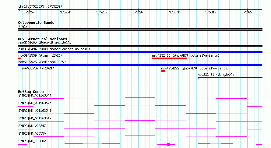
Task: Click the 37530k ruler position
Action: [174, 12]
